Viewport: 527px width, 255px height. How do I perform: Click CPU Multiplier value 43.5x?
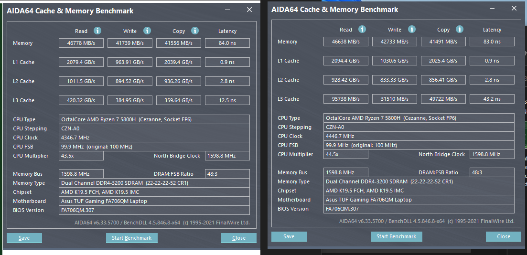tap(81, 156)
